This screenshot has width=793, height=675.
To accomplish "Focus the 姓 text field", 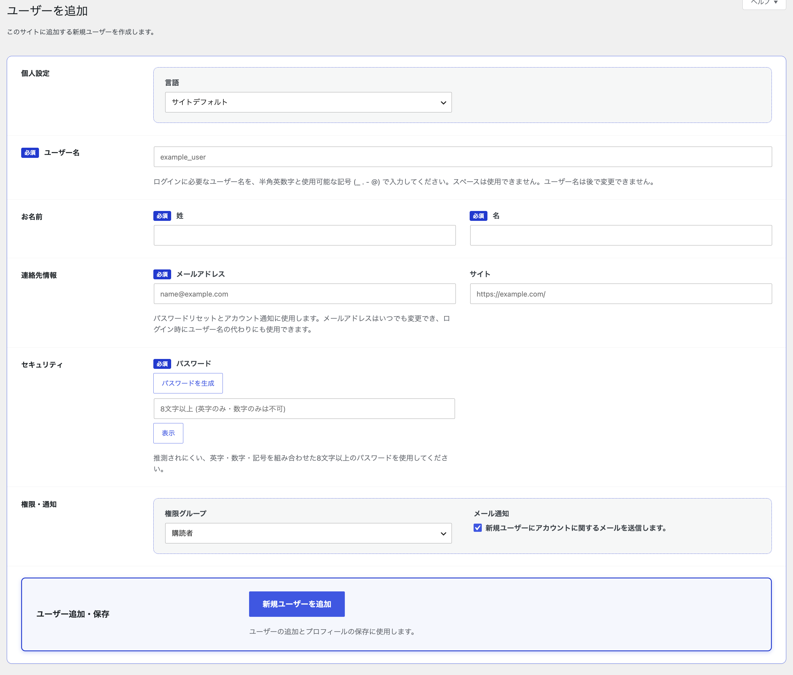I will (304, 235).
